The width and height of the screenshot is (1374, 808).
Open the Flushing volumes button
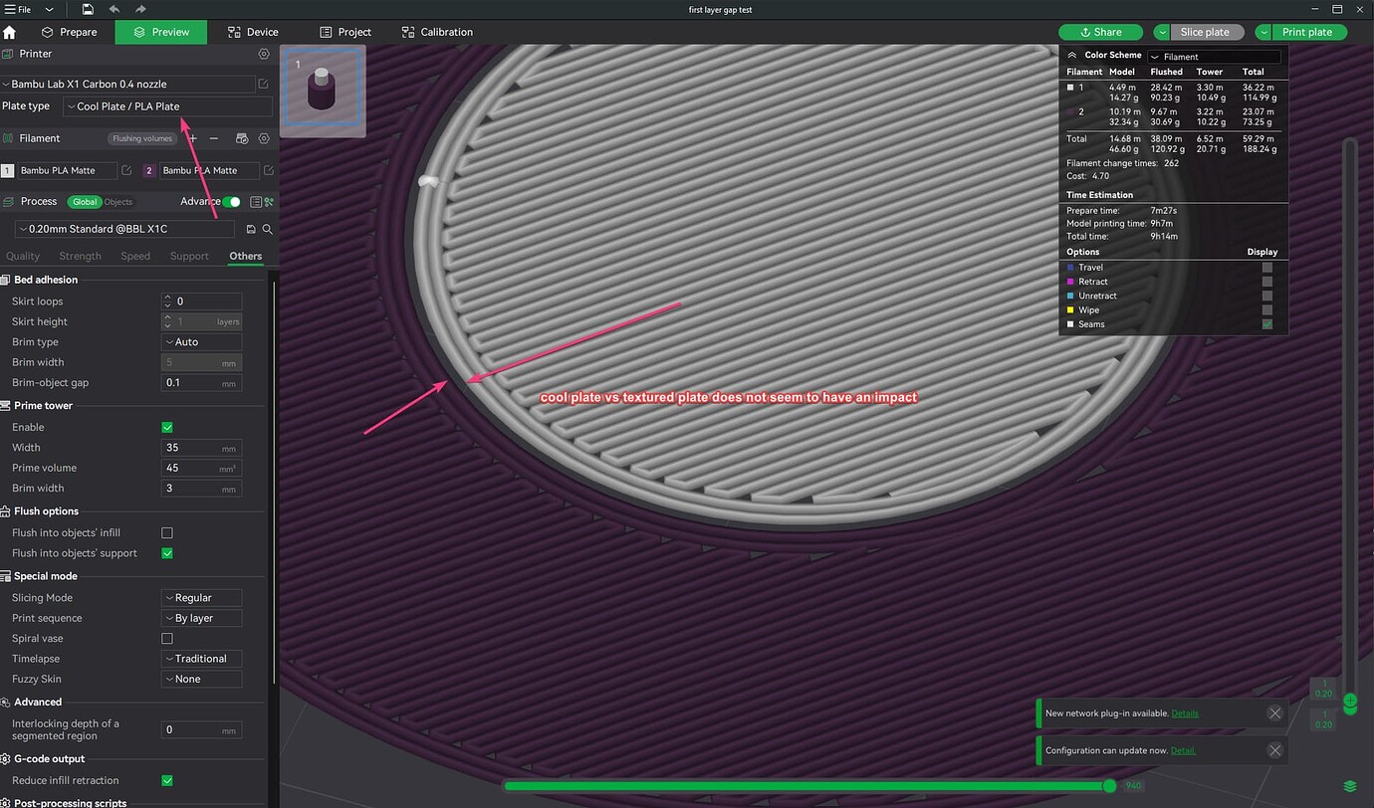pyautogui.click(x=142, y=139)
